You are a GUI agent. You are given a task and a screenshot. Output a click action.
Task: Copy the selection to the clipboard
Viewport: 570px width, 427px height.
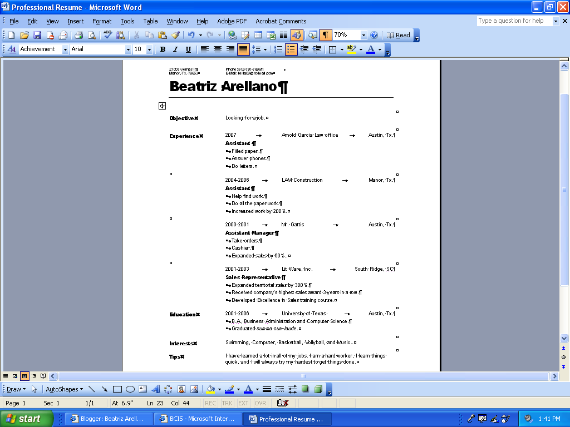[x=149, y=35]
